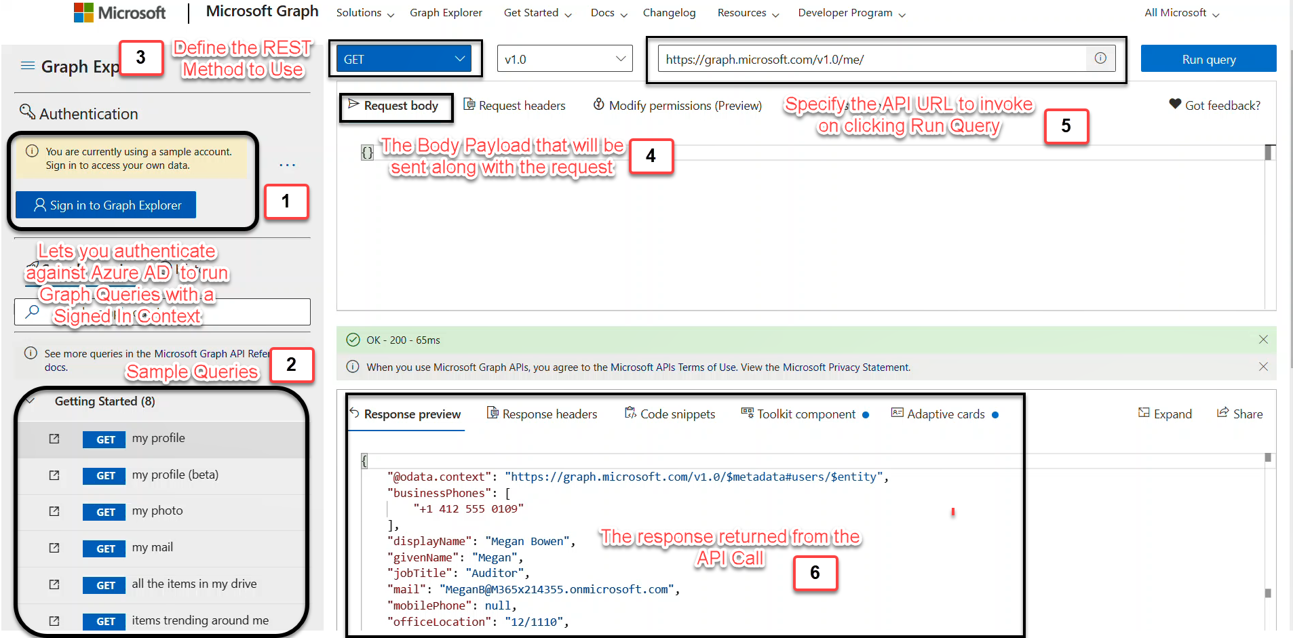Open the 'my mail' query docs link icon

[x=54, y=548]
